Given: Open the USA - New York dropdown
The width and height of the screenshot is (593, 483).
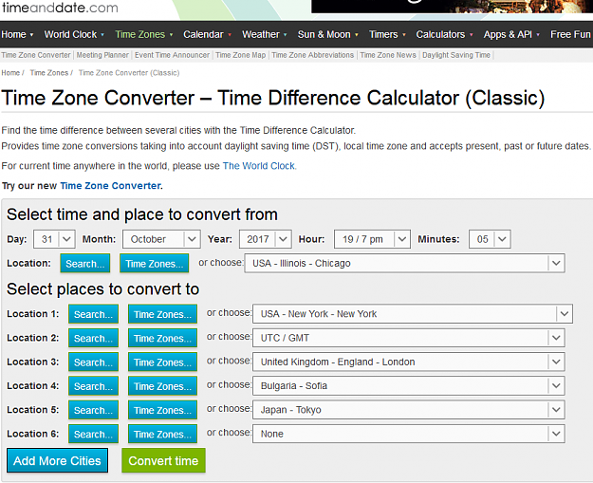Looking at the screenshot, I should pyautogui.click(x=413, y=313).
